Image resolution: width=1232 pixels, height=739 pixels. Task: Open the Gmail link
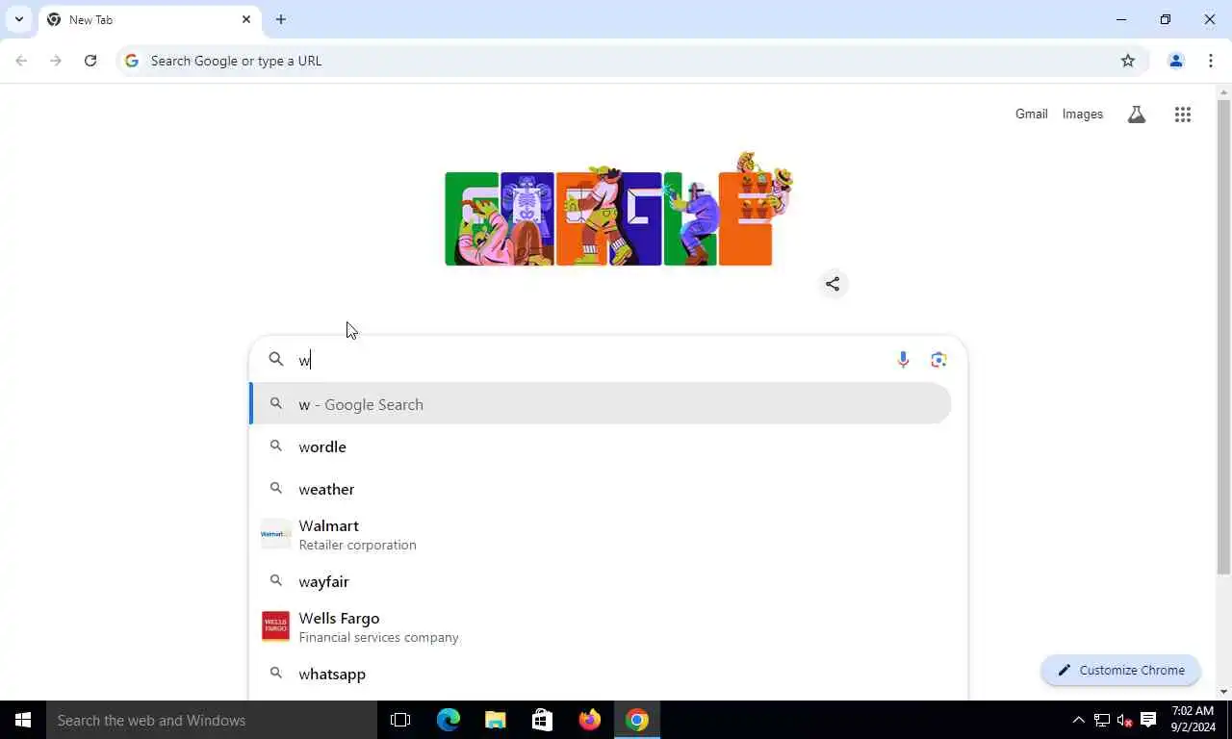click(1031, 115)
